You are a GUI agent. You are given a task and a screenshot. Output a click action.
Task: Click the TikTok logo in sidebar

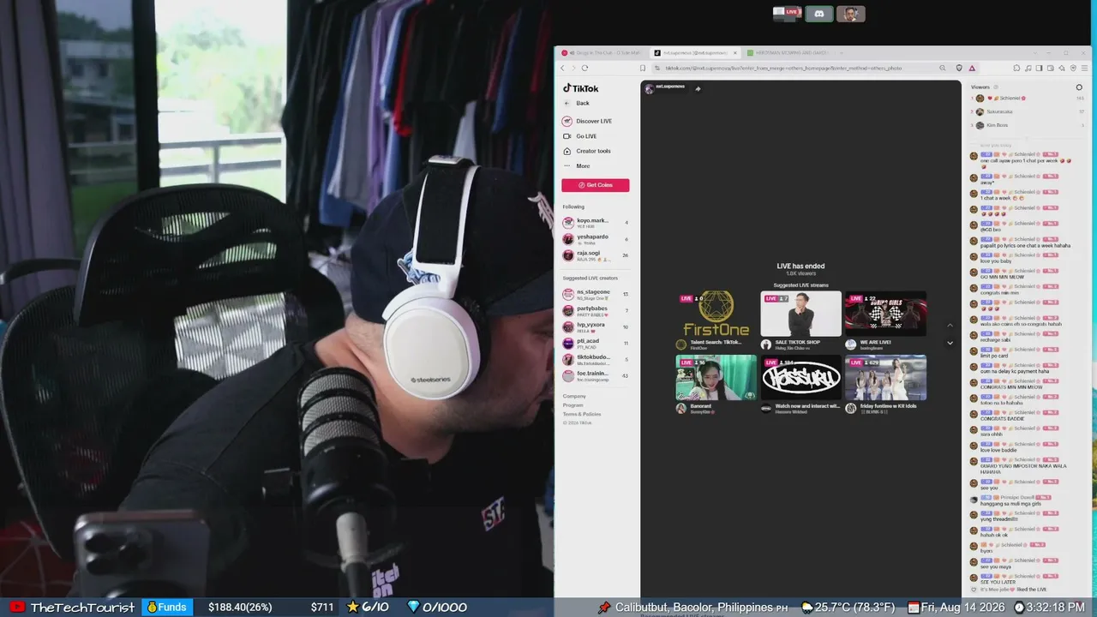[x=580, y=88]
